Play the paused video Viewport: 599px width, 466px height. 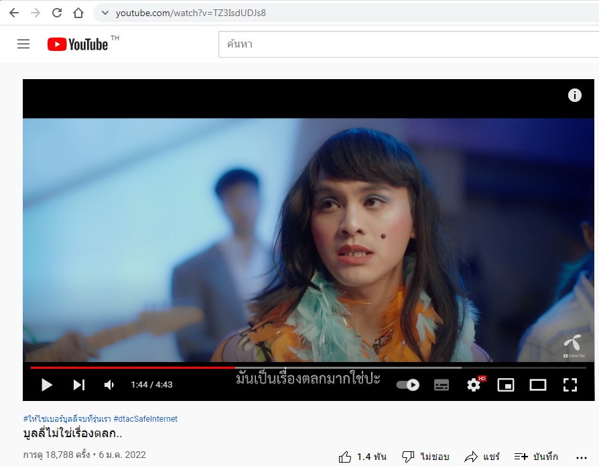(47, 385)
